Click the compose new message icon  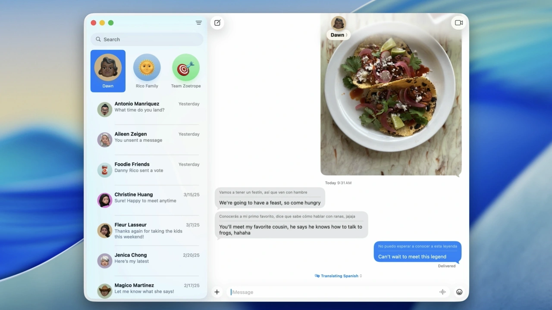point(217,23)
